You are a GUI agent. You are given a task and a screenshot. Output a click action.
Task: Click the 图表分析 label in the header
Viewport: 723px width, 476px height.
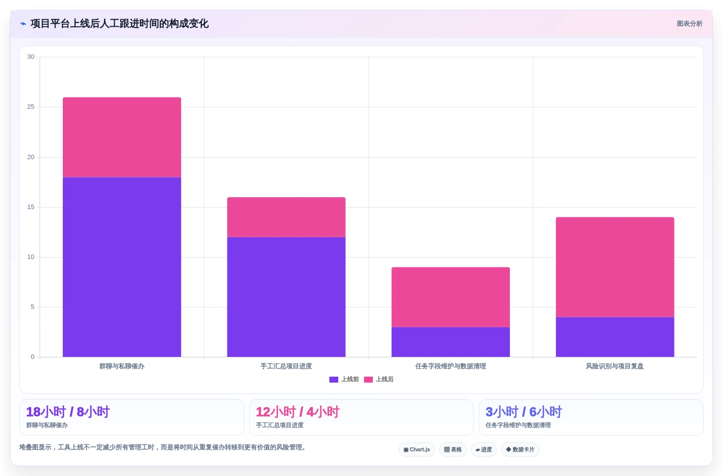pyautogui.click(x=689, y=24)
